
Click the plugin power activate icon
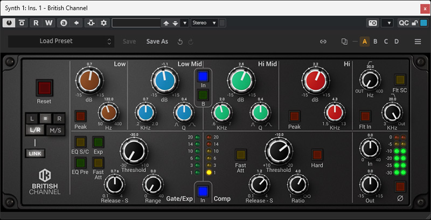coord(9,23)
